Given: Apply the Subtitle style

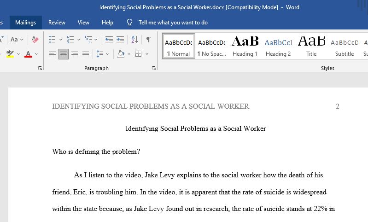Looking at the screenshot, I should coord(345,46).
